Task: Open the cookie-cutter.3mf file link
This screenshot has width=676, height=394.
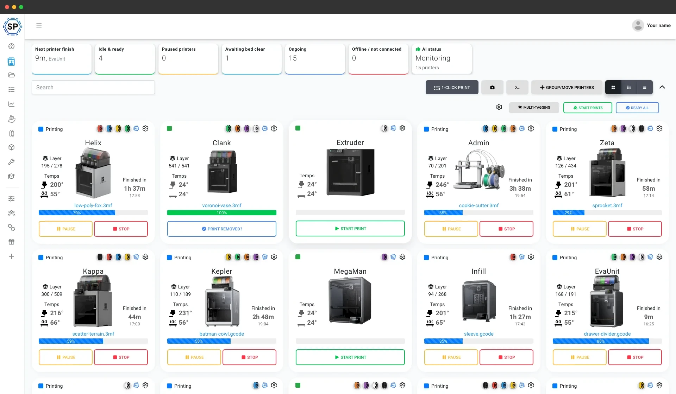Action: click(478, 205)
